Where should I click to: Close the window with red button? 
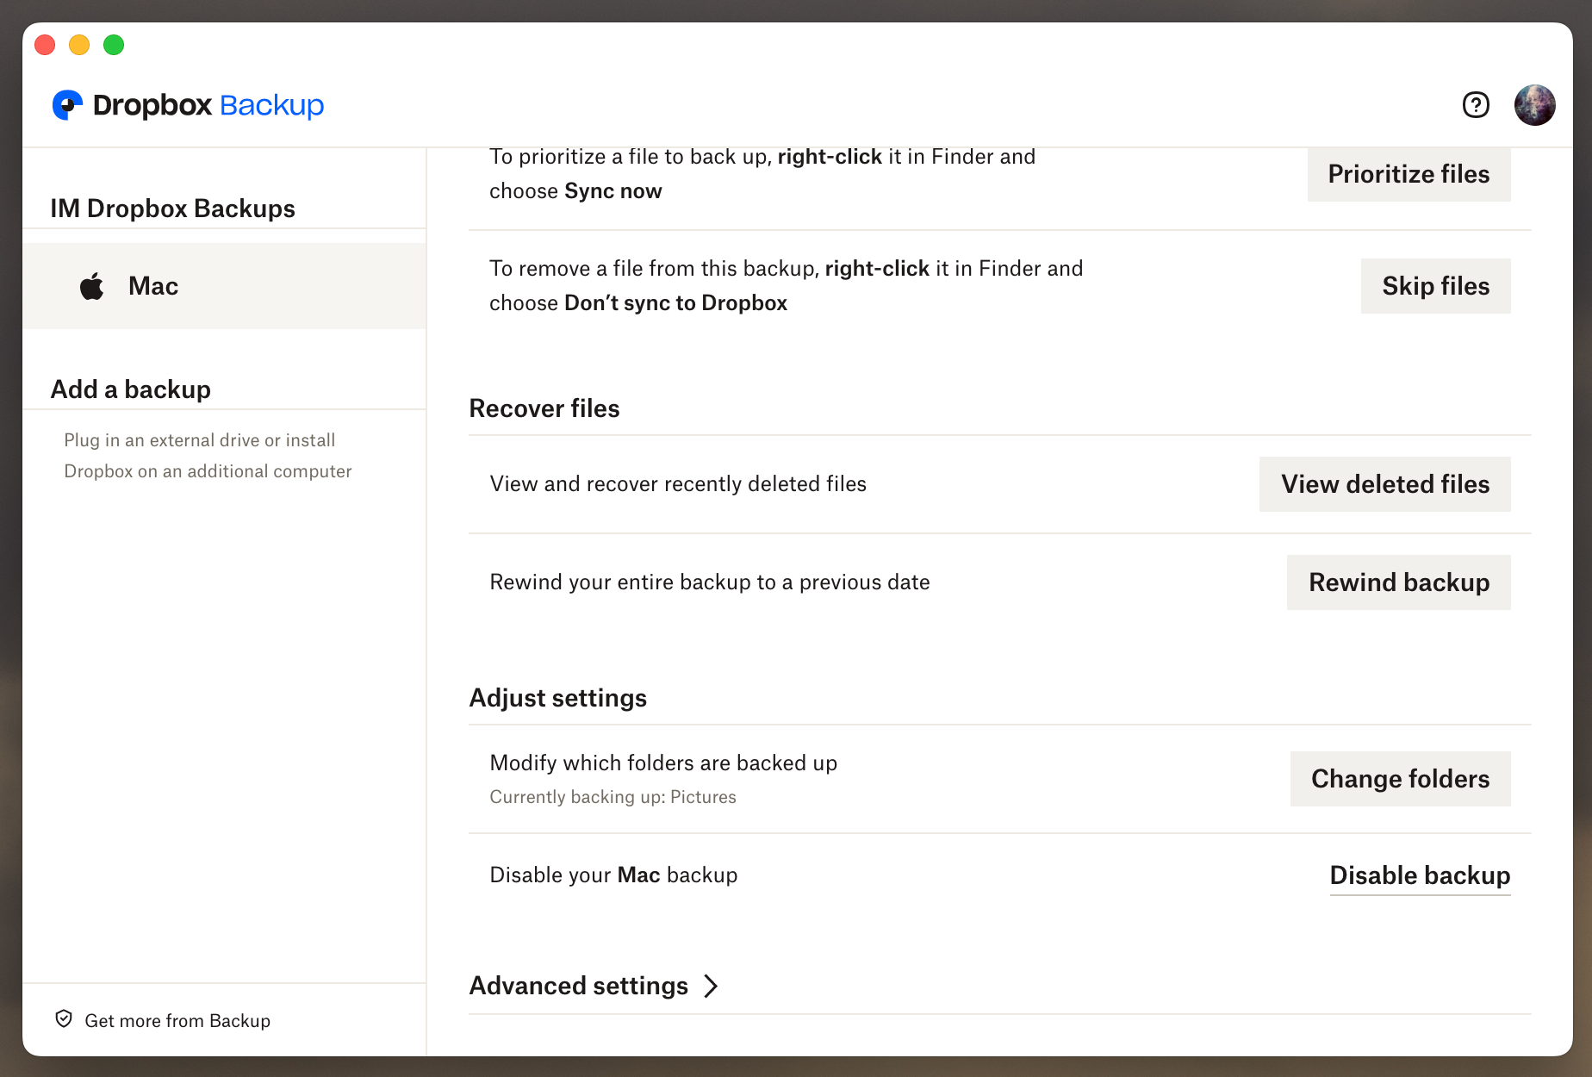(x=45, y=45)
